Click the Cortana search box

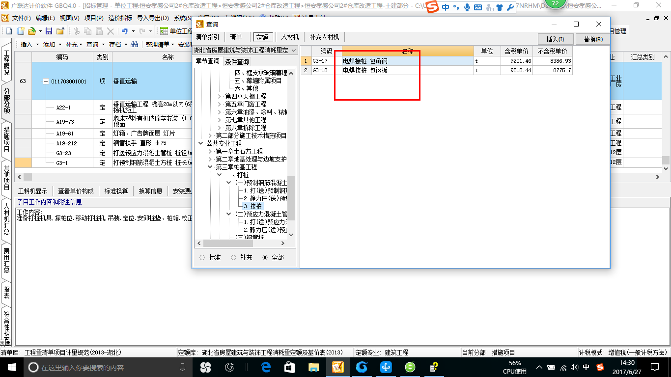[108, 367]
